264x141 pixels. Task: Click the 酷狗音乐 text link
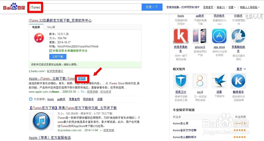coord(238,92)
